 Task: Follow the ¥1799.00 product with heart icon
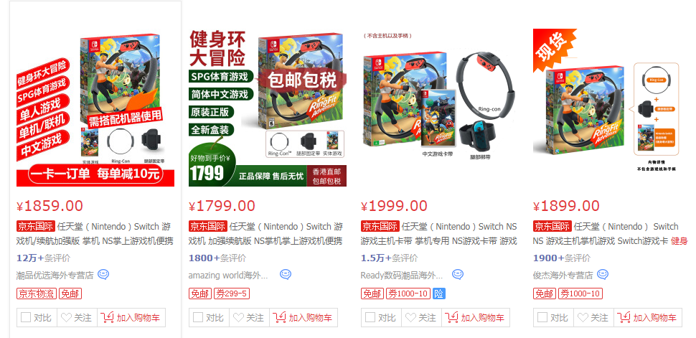tap(248, 318)
